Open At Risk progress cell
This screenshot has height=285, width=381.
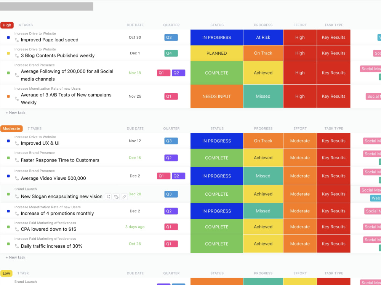[263, 37]
